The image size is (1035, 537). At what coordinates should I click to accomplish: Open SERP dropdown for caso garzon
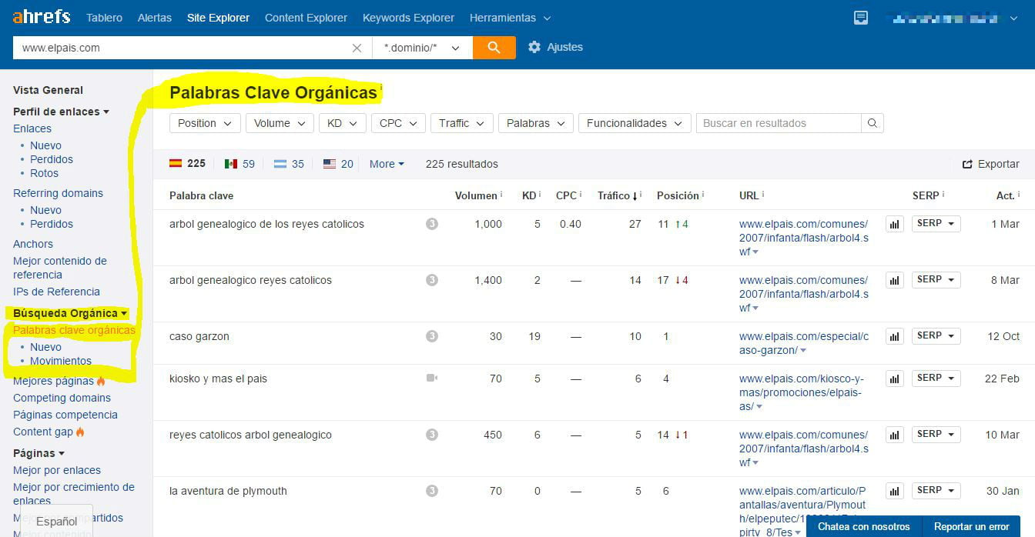pyautogui.click(x=936, y=335)
